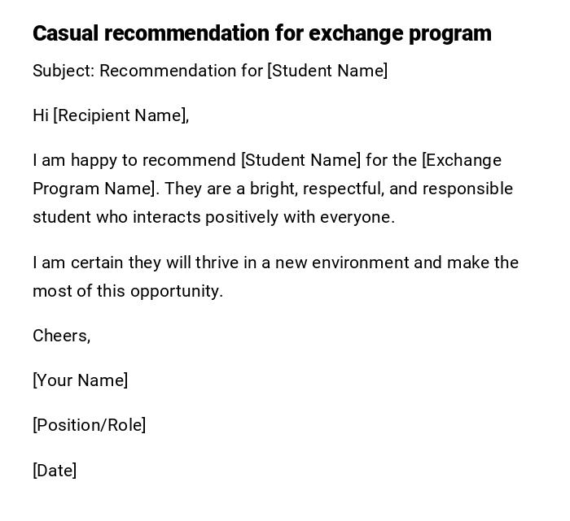
Task: Click the word 'respectful' in the paragraph
Action: (x=344, y=189)
